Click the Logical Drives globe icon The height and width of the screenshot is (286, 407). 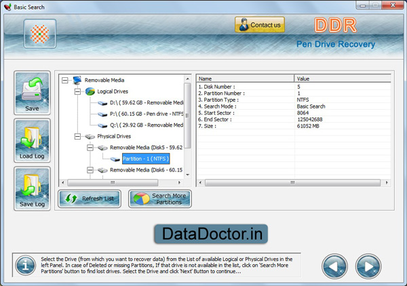pyautogui.click(x=90, y=91)
